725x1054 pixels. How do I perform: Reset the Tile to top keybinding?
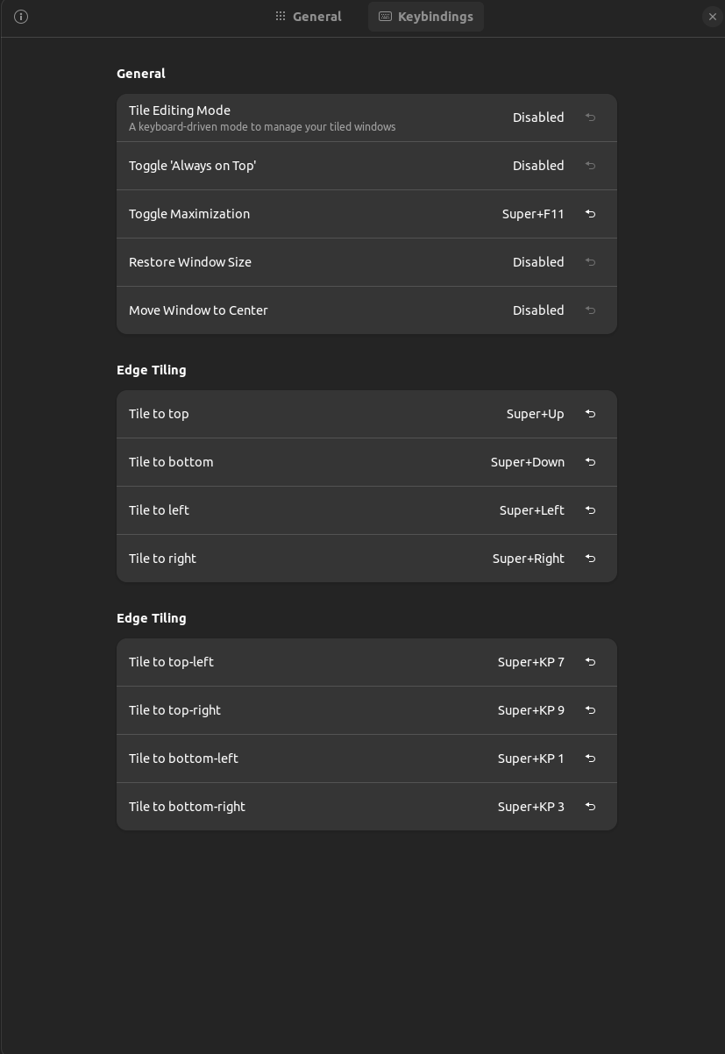click(x=591, y=414)
